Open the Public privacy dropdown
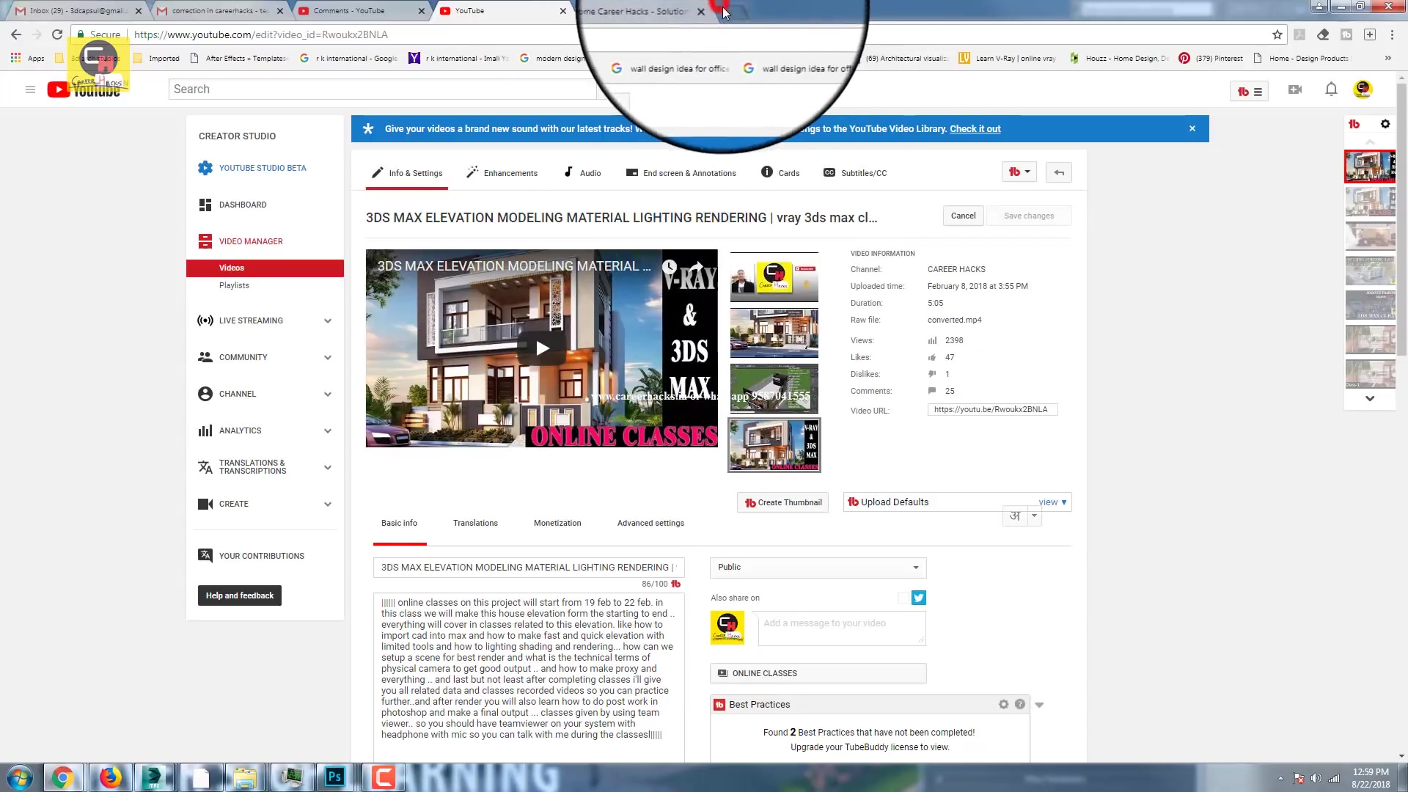This screenshot has height=792, width=1408. 818,567
